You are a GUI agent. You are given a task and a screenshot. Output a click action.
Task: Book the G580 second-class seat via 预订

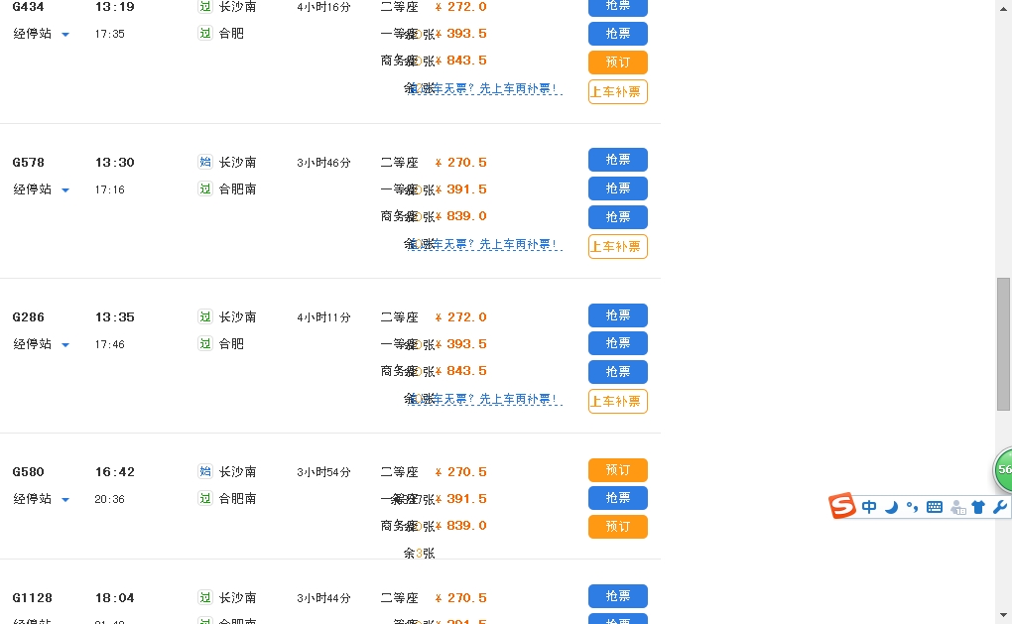(x=617, y=470)
